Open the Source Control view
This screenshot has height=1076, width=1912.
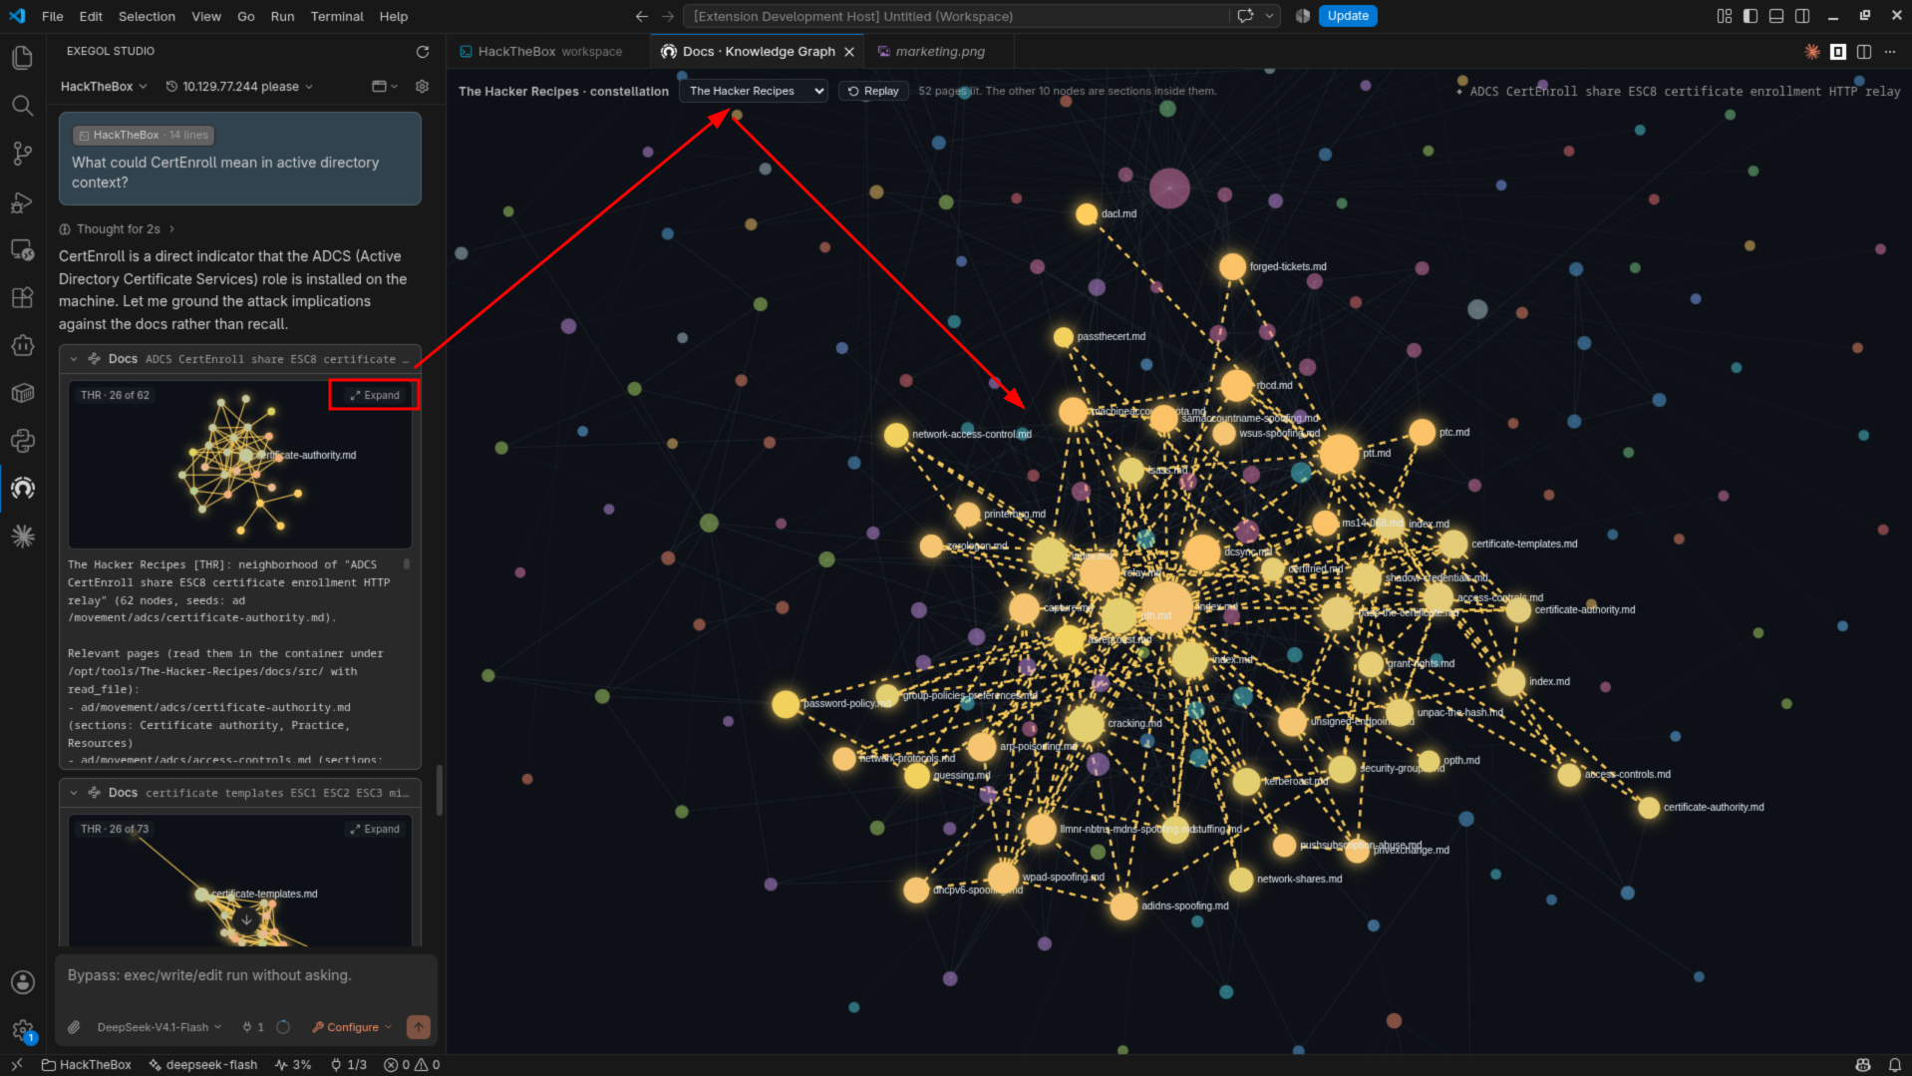pos(22,154)
